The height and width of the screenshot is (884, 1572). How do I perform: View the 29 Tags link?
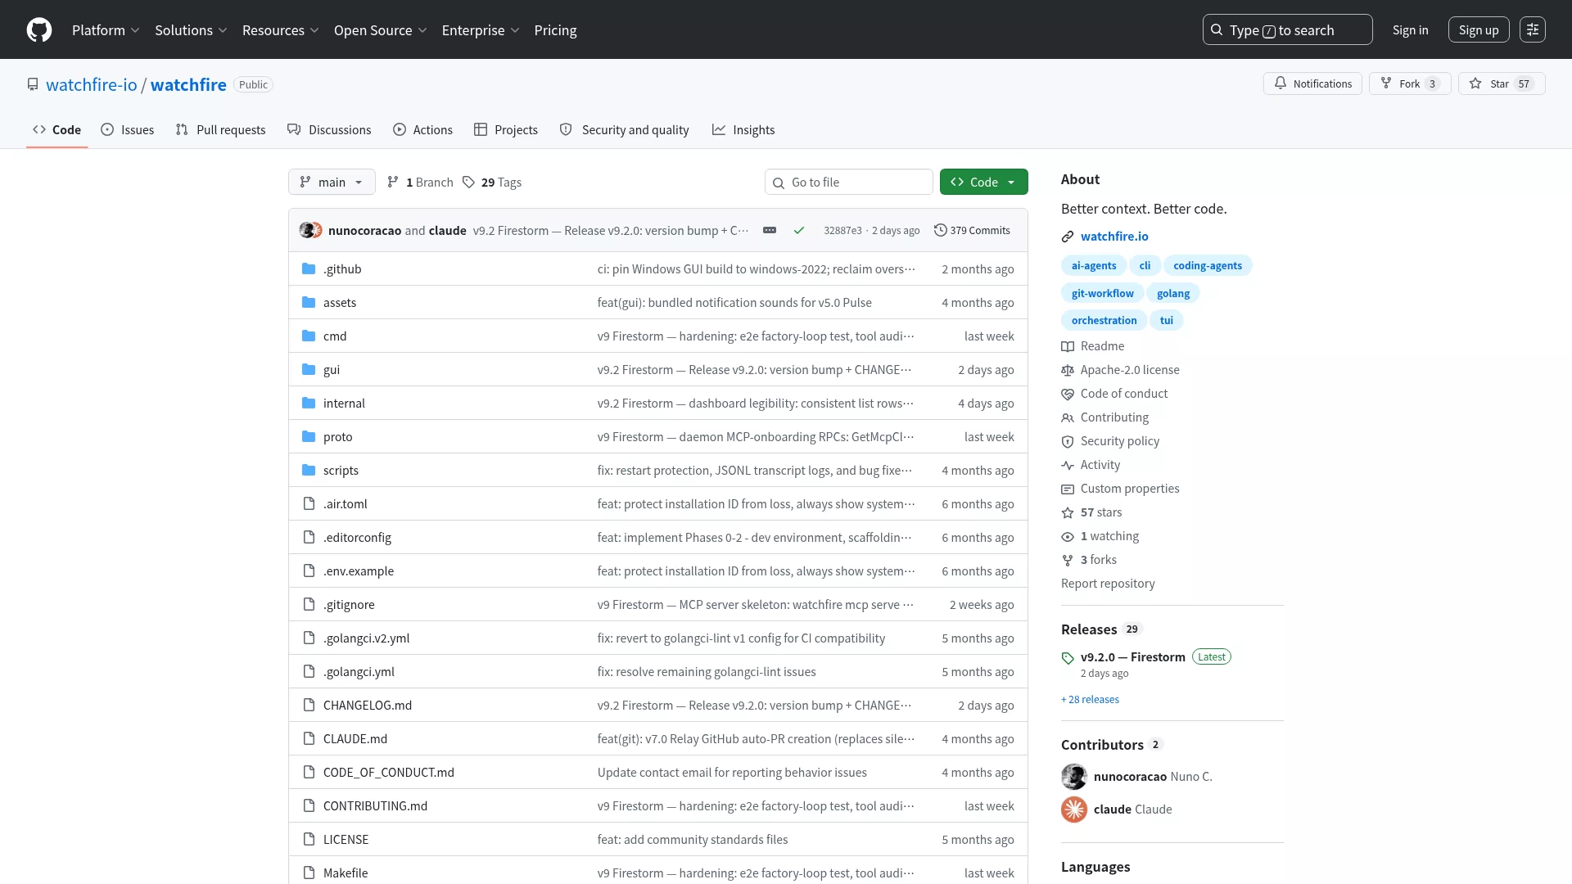(x=492, y=183)
